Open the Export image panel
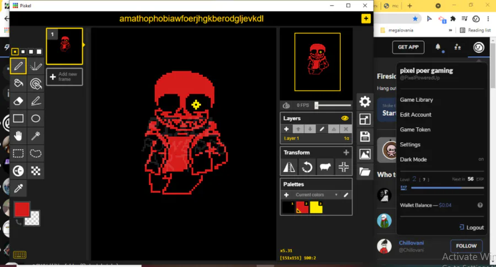Viewport: 496px width, 267px height. pyautogui.click(x=365, y=154)
